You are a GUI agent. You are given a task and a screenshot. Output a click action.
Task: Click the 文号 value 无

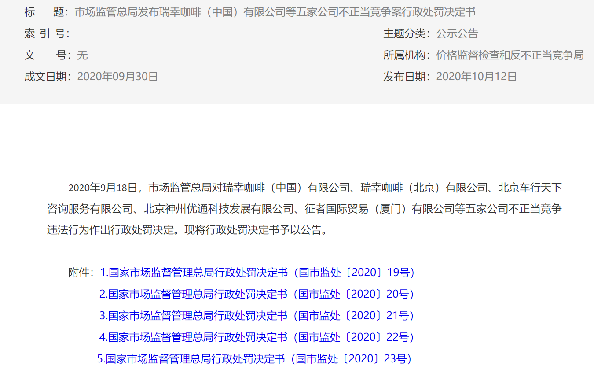click(x=82, y=55)
